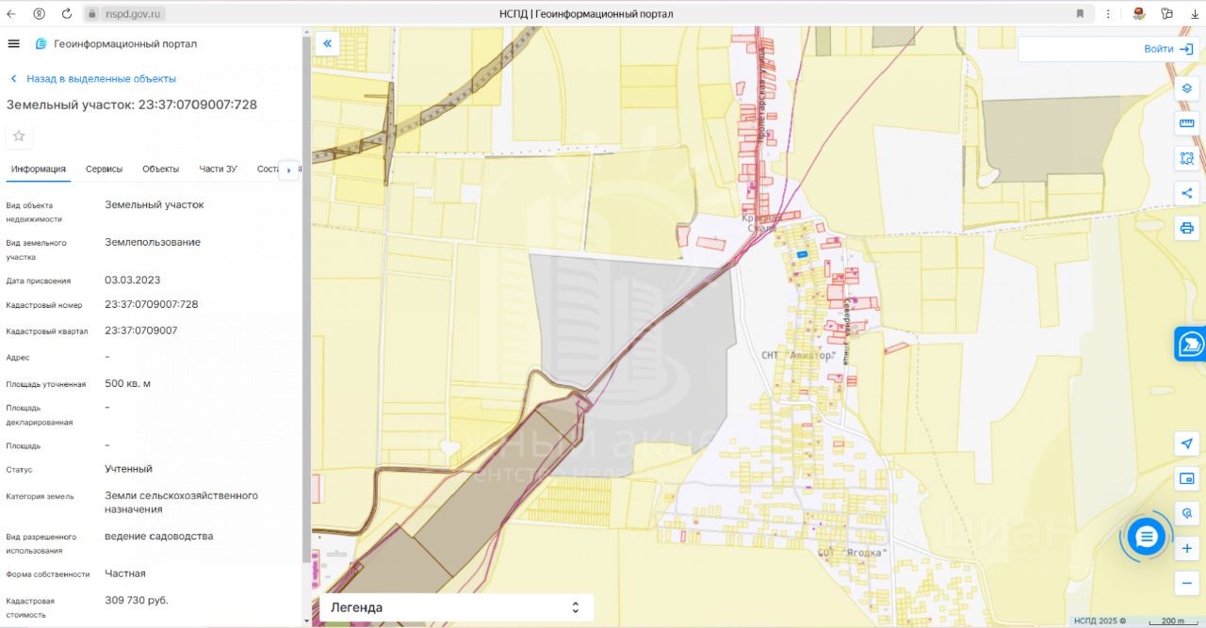This screenshot has height=628, width=1206.
Task: Click the Войти login button
Action: [x=1167, y=49]
